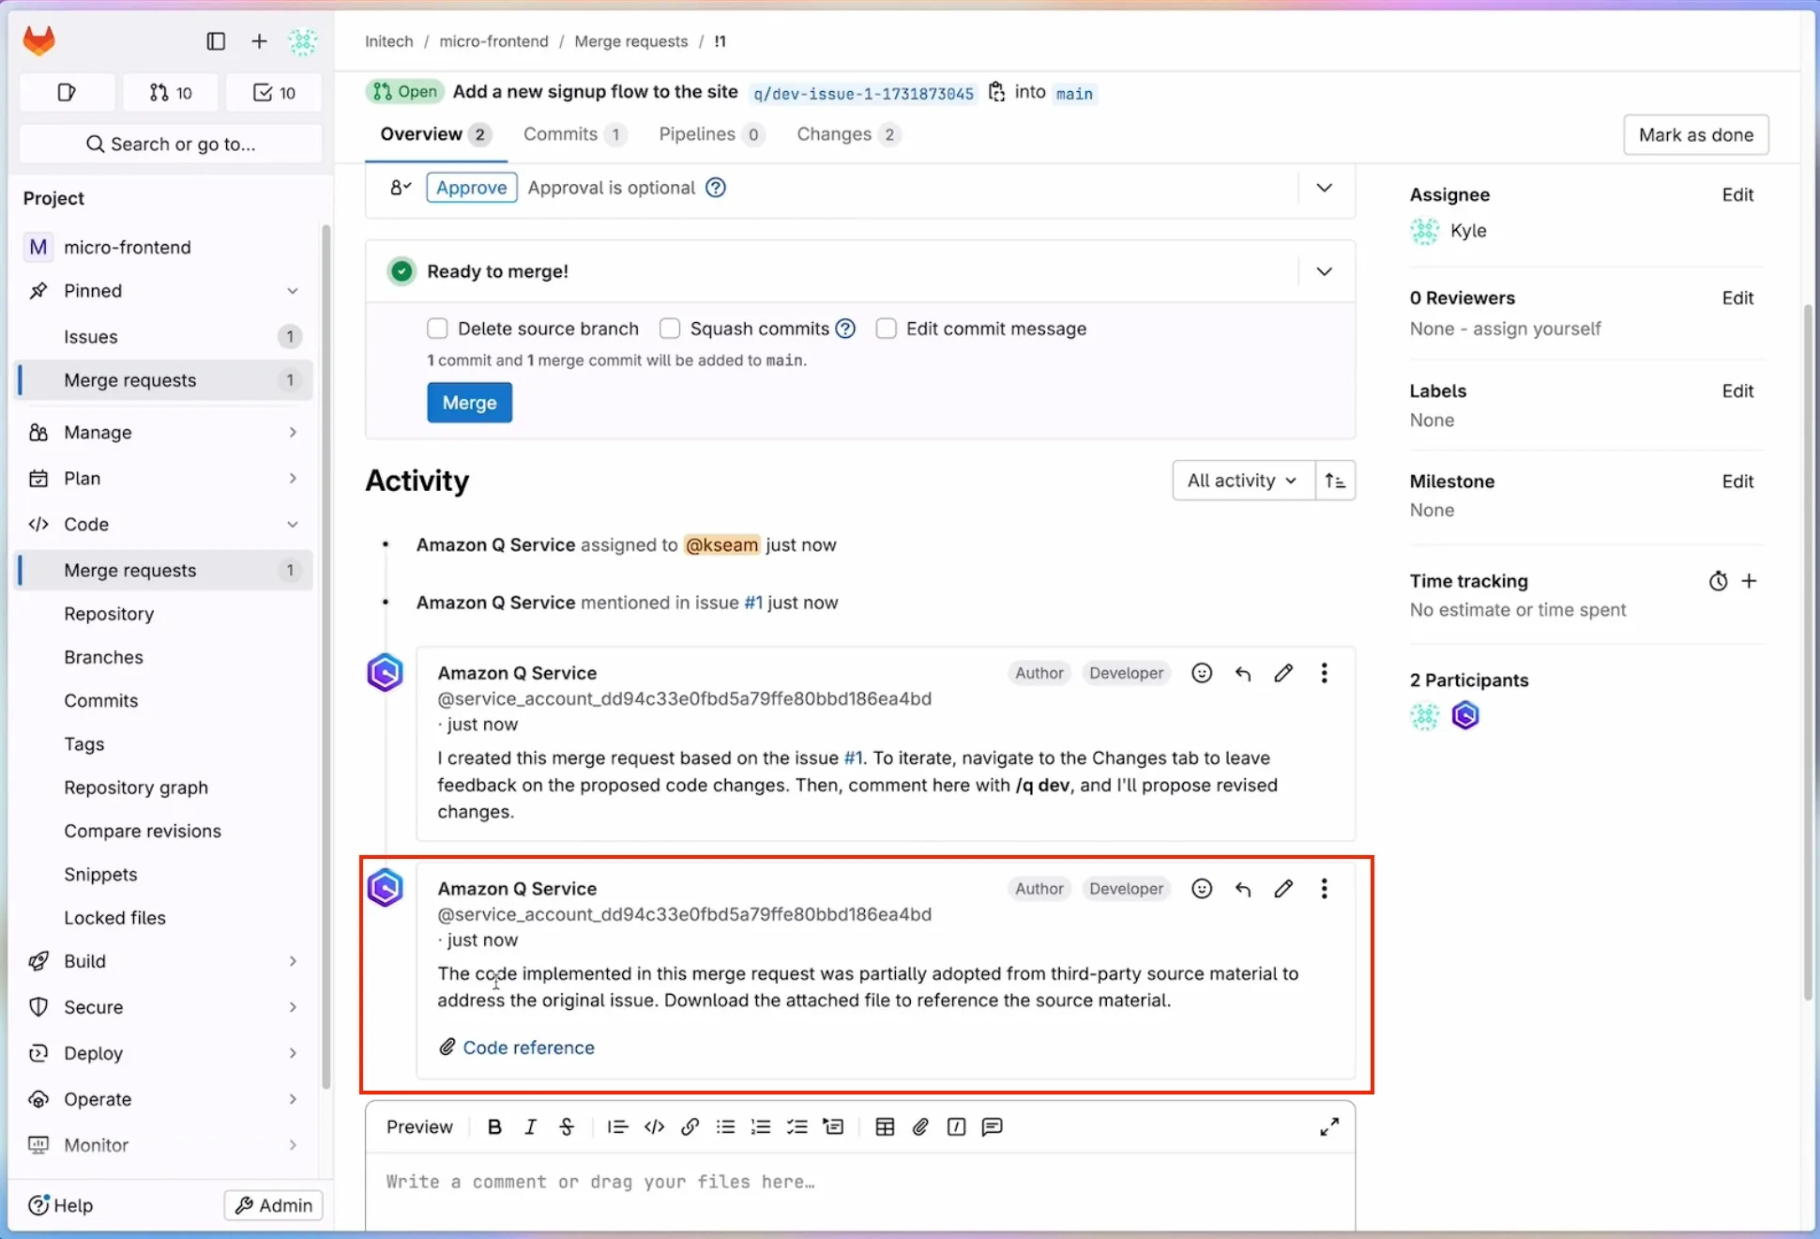Click the edit pencil icon on second comment
Viewport: 1820px width, 1239px height.
click(1282, 889)
